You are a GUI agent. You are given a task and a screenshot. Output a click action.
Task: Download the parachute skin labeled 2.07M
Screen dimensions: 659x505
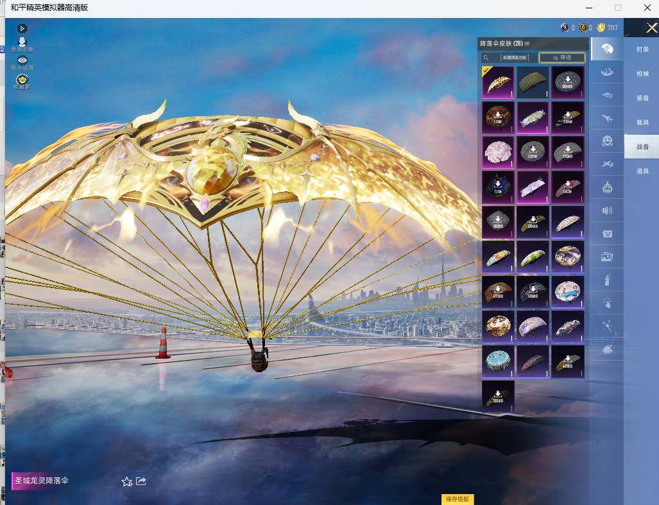tap(533, 151)
